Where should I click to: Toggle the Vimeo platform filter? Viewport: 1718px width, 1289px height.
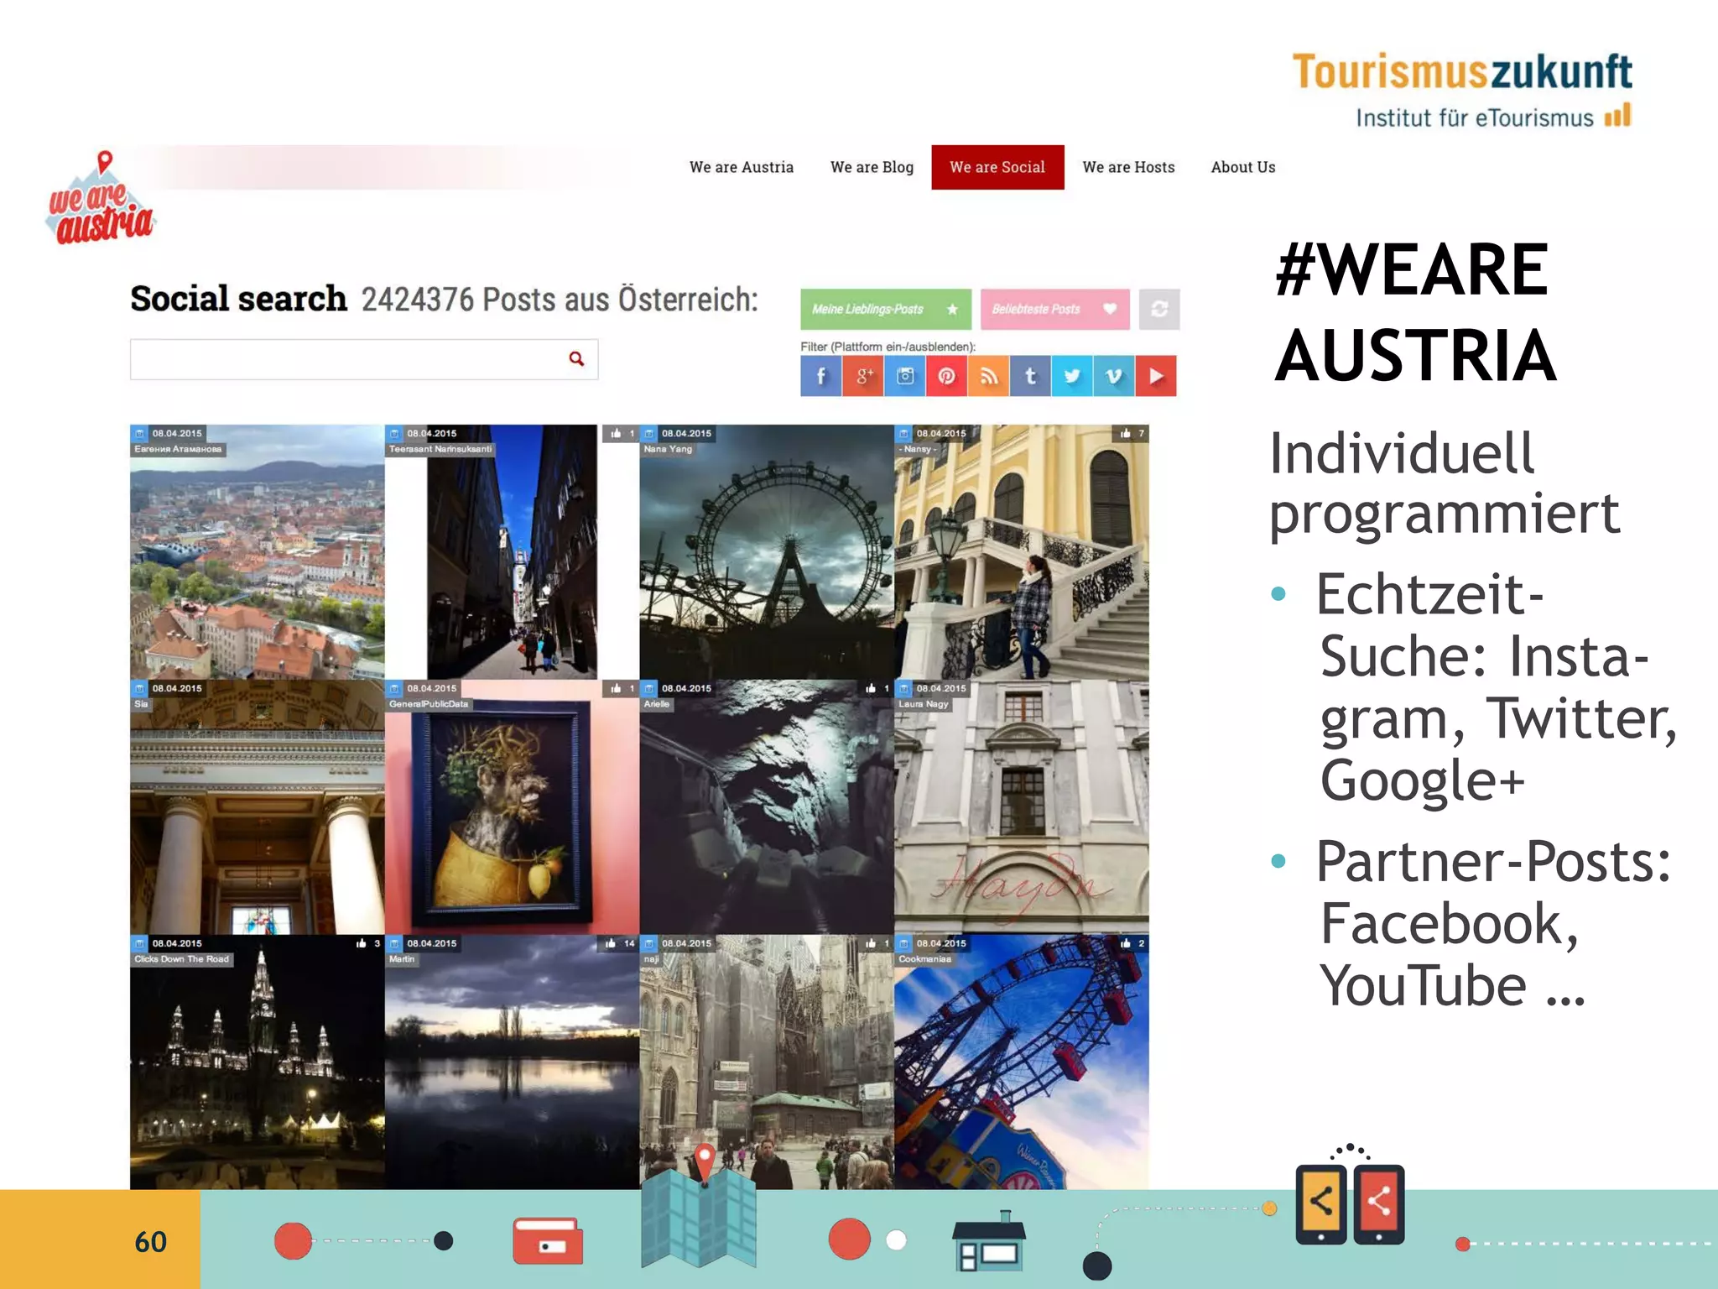pos(1114,376)
